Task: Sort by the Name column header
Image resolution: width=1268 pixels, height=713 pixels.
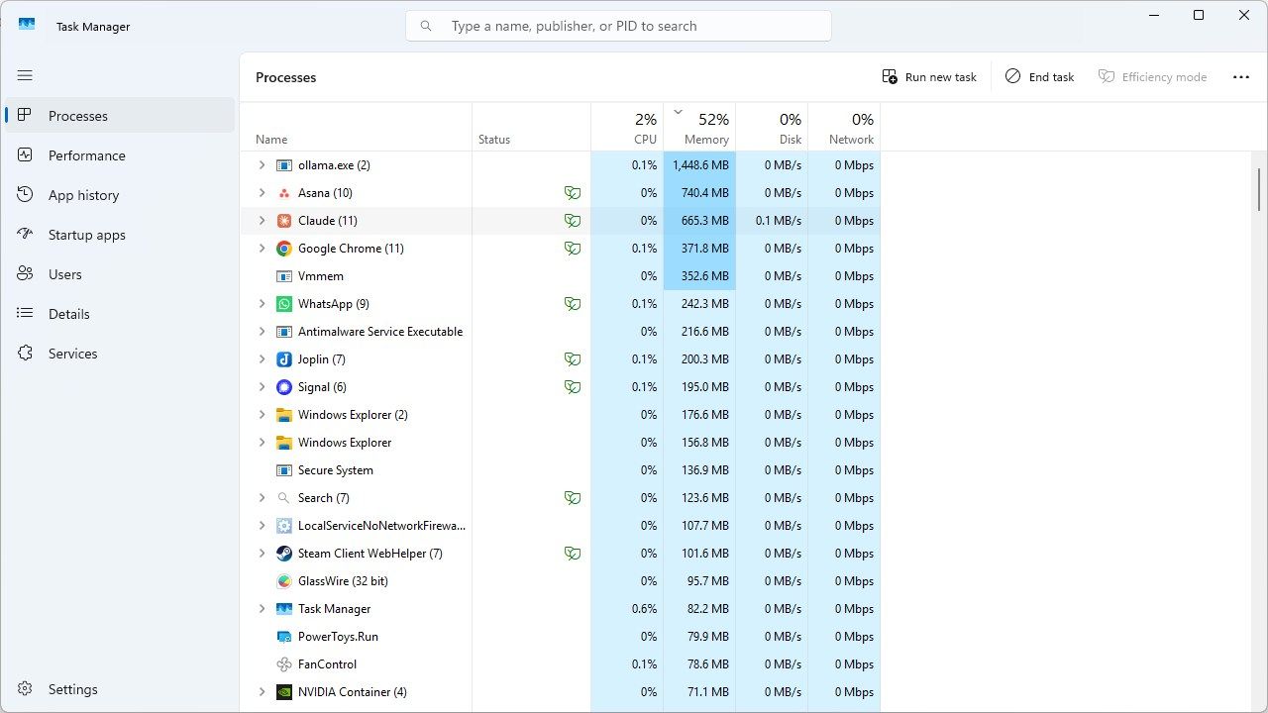Action: 356,128
